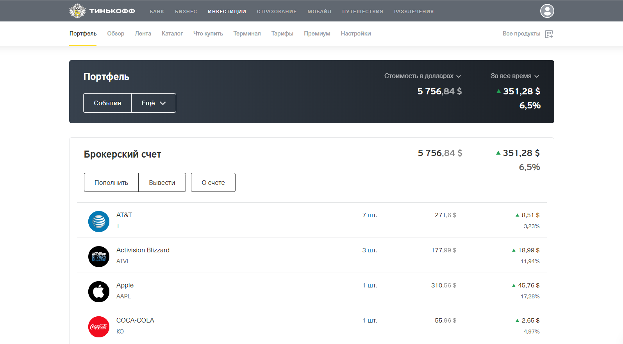This screenshot has height=344, width=623.
Task: Click the '7 шт.' quantity for AT&T
Action: click(x=370, y=215)
